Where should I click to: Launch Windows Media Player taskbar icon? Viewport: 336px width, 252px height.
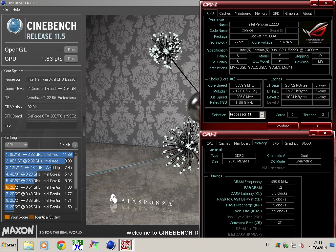click(45, 245)
